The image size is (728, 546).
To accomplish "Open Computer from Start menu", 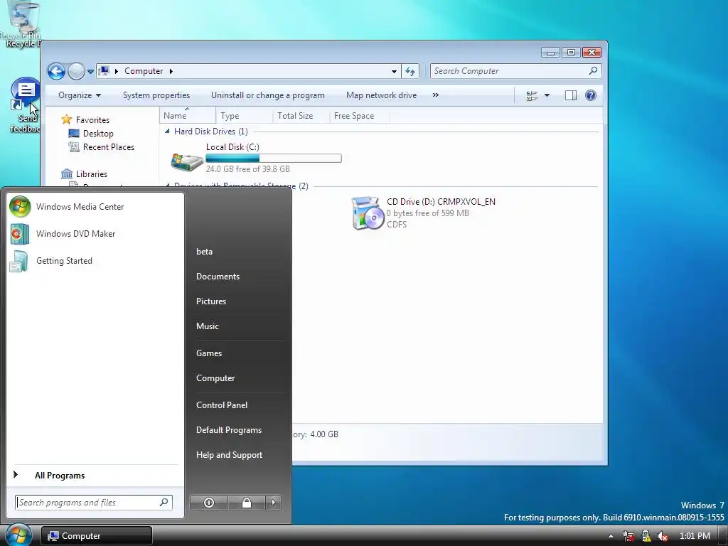I will 215,378.
